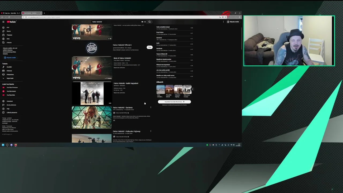Screen dimensions: 343x193
Task: Open YouTube Kids in the sidebar
Action: pos(11,95)
